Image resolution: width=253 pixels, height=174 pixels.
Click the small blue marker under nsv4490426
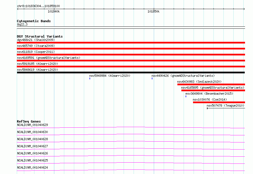point(152,78)
